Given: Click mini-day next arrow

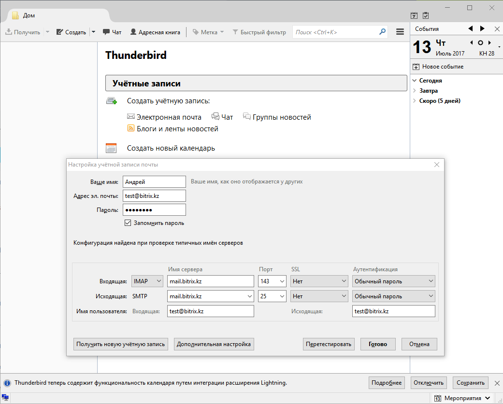Looking at the screenshot, I should pos(489,42).
